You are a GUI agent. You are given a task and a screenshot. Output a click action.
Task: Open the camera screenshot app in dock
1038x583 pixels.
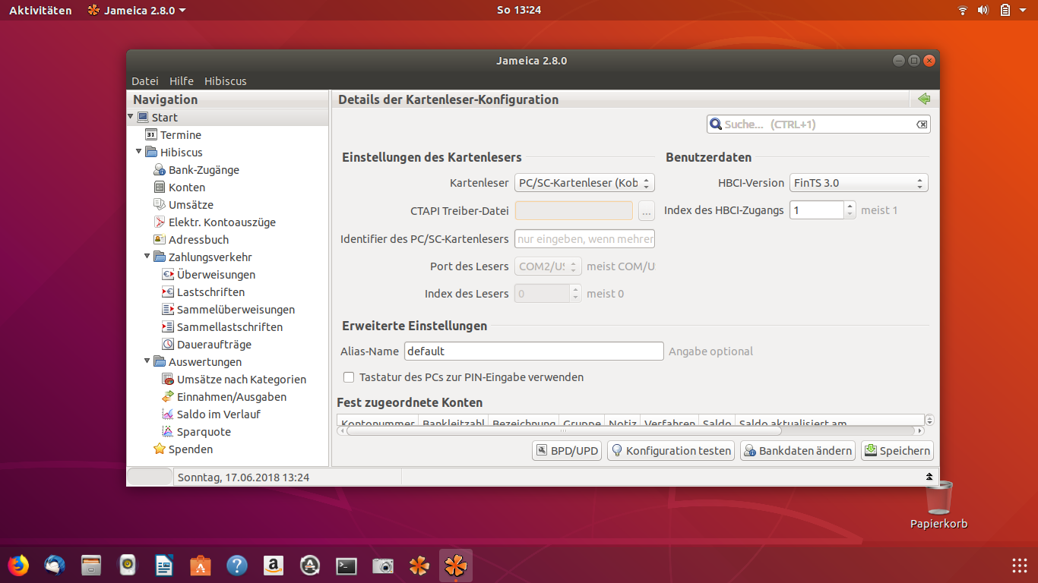point(383,566)
